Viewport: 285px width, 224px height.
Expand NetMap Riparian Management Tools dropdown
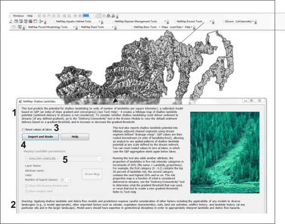pos(137,21)
